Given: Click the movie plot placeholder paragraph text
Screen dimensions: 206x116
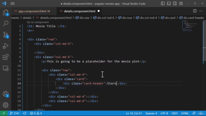Looking at the screenshot, I should (x=93, y=62).
